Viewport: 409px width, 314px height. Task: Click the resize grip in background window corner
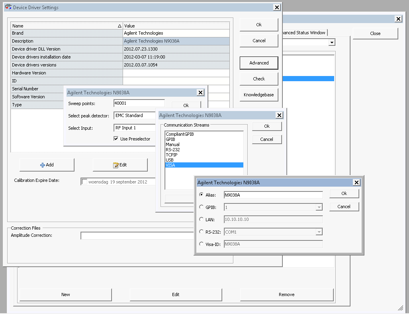[x=400, y=308]
